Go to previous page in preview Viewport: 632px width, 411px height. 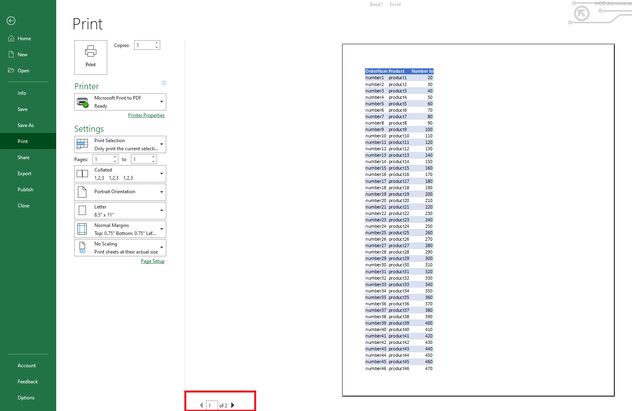pos(201,405)
